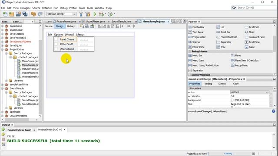The width and height of the screenshot is (278, 156).
Task: Open the Navigate menu
Action: (x=25, y=8)
